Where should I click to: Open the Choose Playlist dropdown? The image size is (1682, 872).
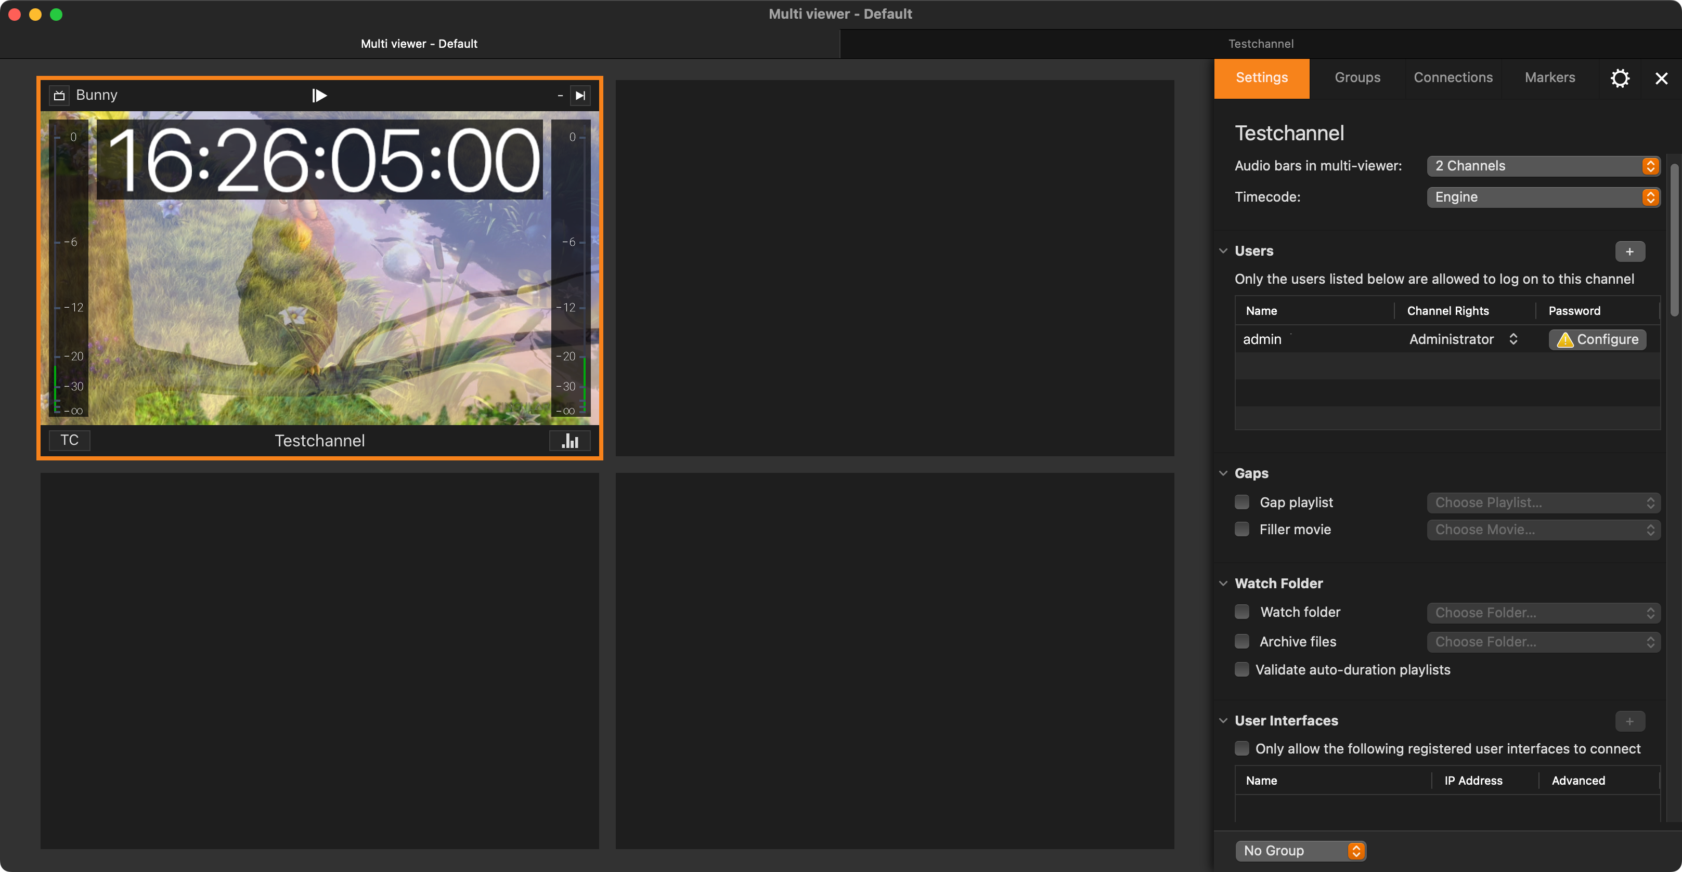coord(1543,503)
